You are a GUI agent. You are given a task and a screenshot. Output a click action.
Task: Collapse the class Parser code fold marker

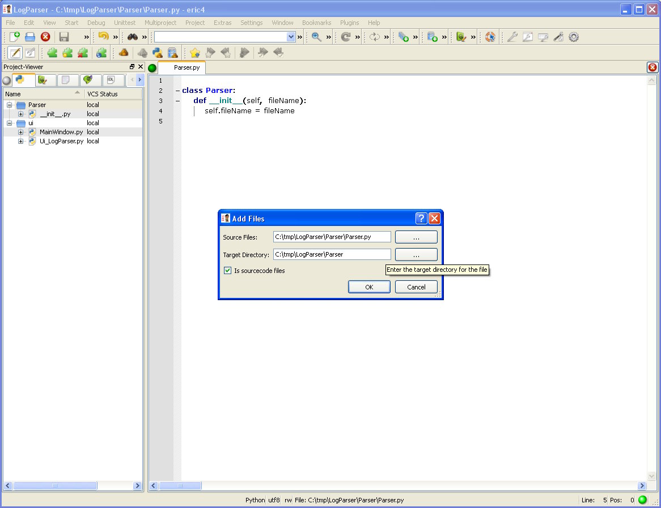[x=177, y=91]
